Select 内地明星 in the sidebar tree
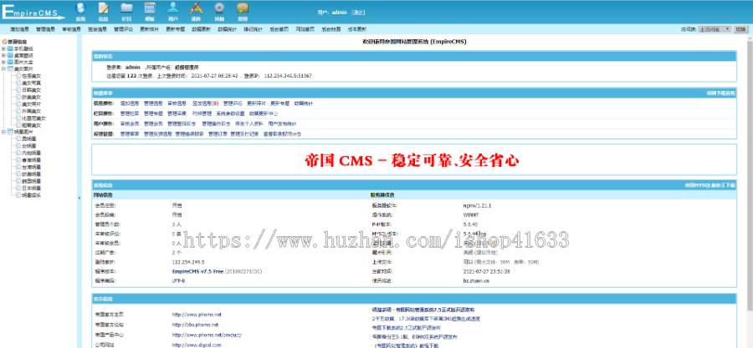 (32, 153)
